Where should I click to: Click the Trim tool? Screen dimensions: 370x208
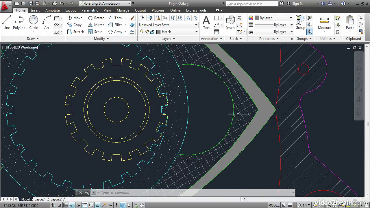coord(115,18)
